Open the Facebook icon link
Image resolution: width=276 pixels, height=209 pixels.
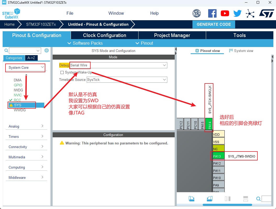tap(212, 13)
